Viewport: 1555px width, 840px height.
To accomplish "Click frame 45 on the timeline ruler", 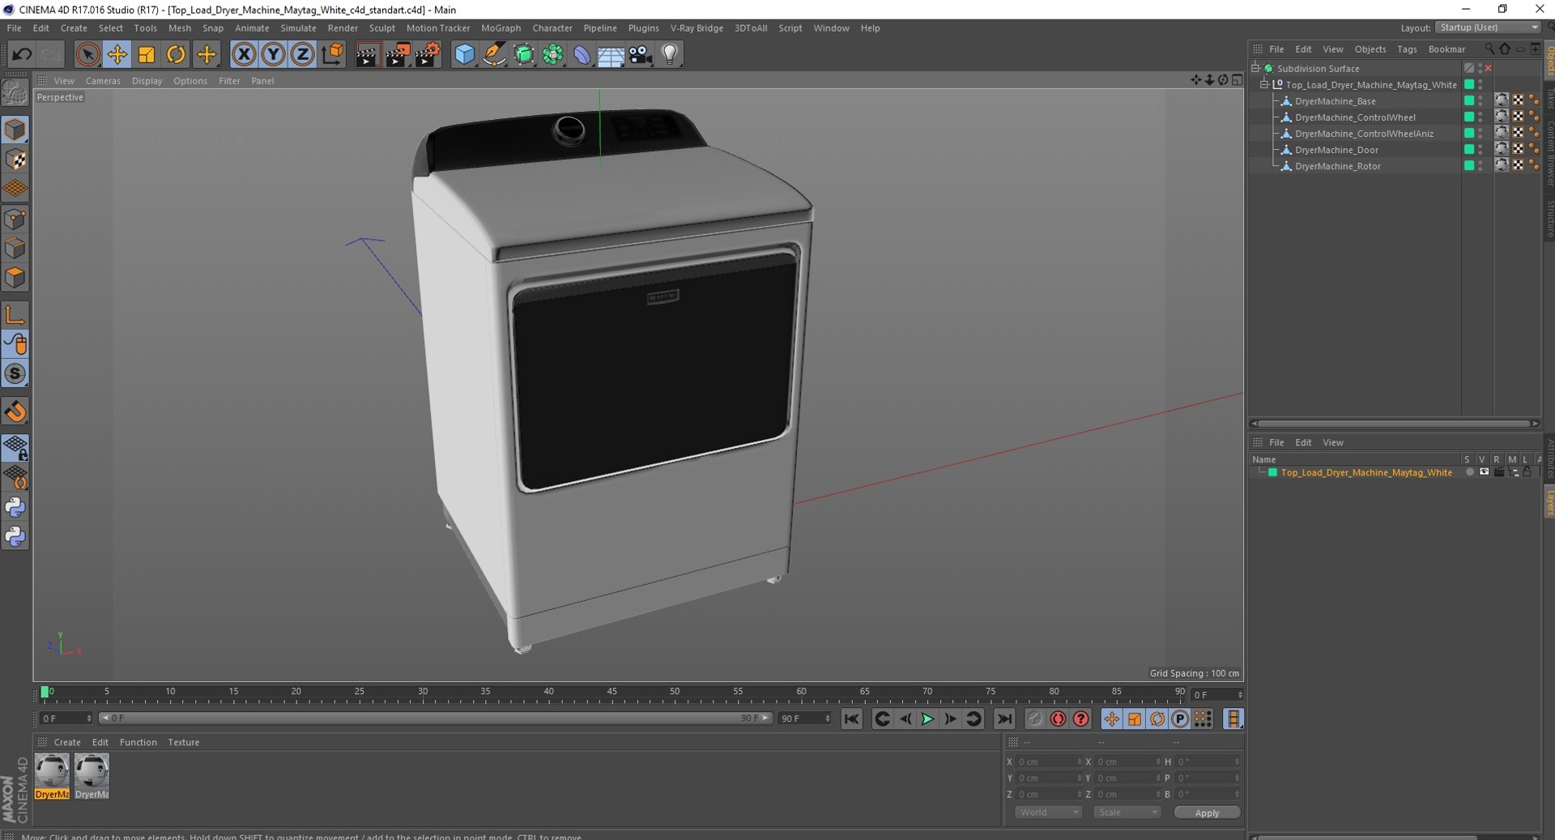I will (x=611, y=695).
